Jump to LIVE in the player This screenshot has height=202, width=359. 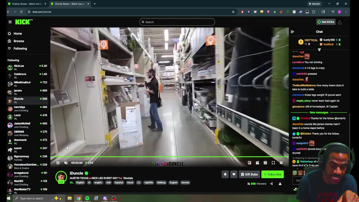coord(89,163)
